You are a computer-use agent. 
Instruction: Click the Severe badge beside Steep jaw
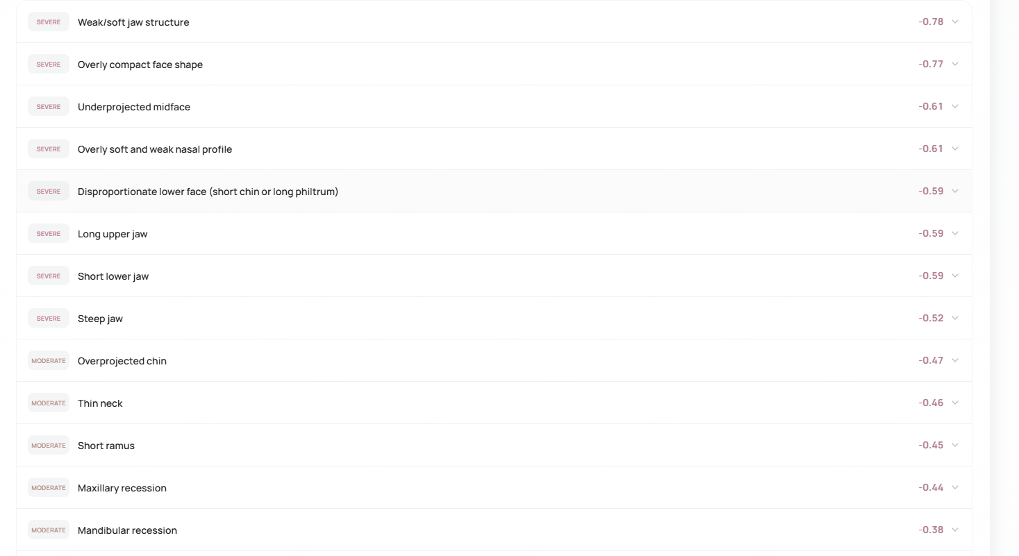tap(49, 319)
